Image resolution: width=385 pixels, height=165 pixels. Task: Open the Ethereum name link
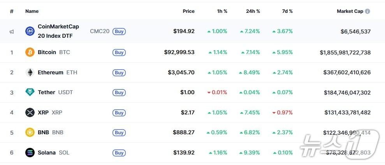(50, 72)
